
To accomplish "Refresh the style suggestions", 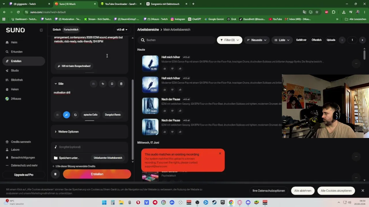I will coord(75,115).
